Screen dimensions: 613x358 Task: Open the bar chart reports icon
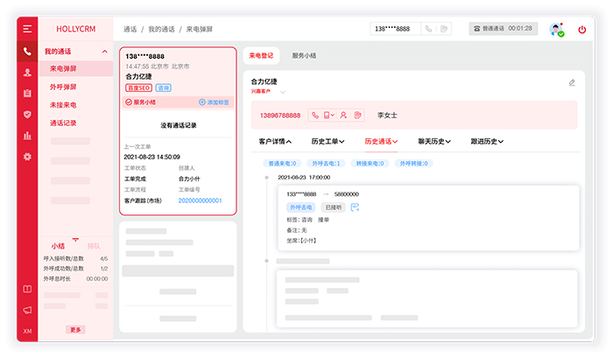coord(27,136)
